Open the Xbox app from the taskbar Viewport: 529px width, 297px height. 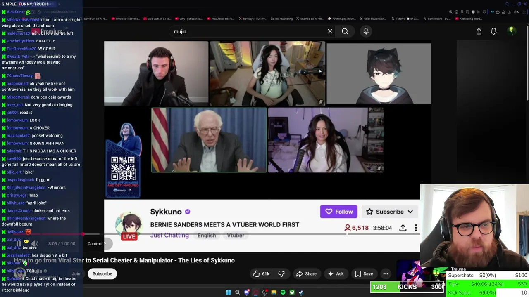[292, 292]
